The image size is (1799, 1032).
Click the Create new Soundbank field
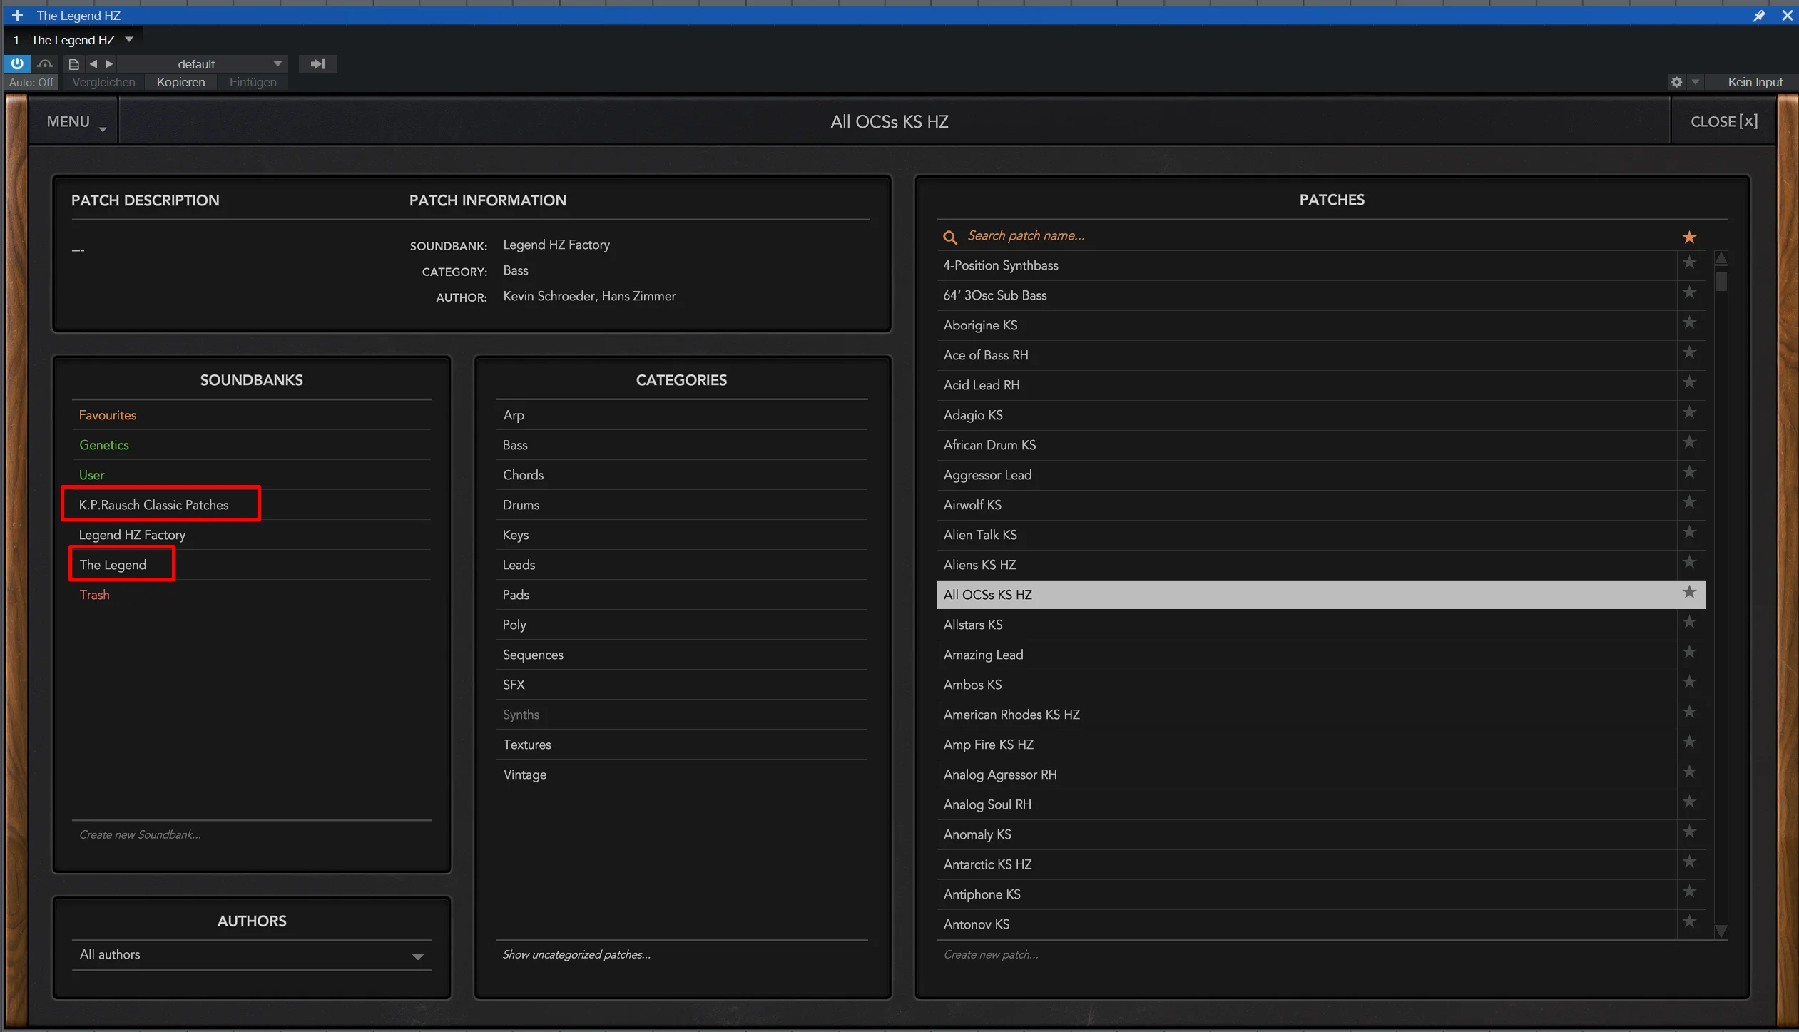click(251, 834)
